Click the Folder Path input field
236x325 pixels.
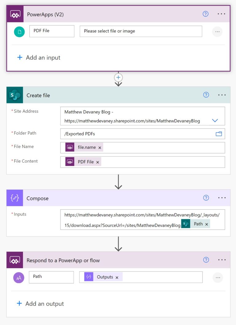click(135, 134)
